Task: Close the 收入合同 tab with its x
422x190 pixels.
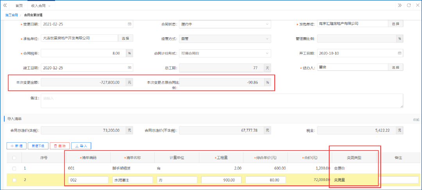Action: (49, 6)
